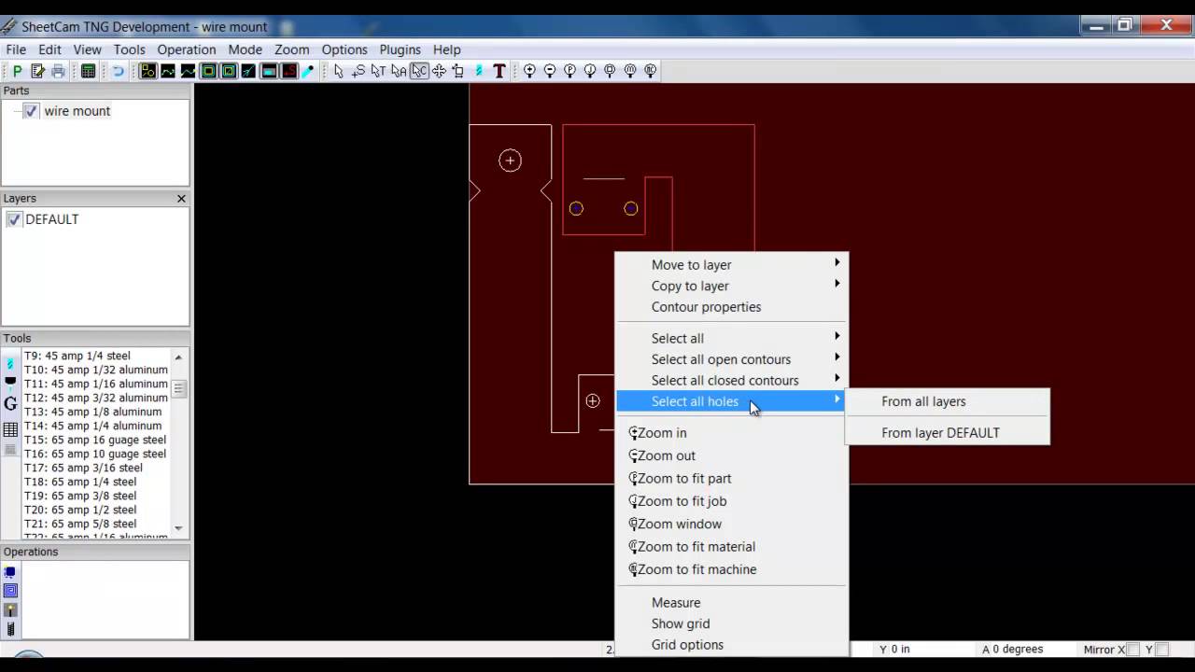Open the Plugins menu
The width and height of the screenshot is (1195, 672).
tap(400, 49)
